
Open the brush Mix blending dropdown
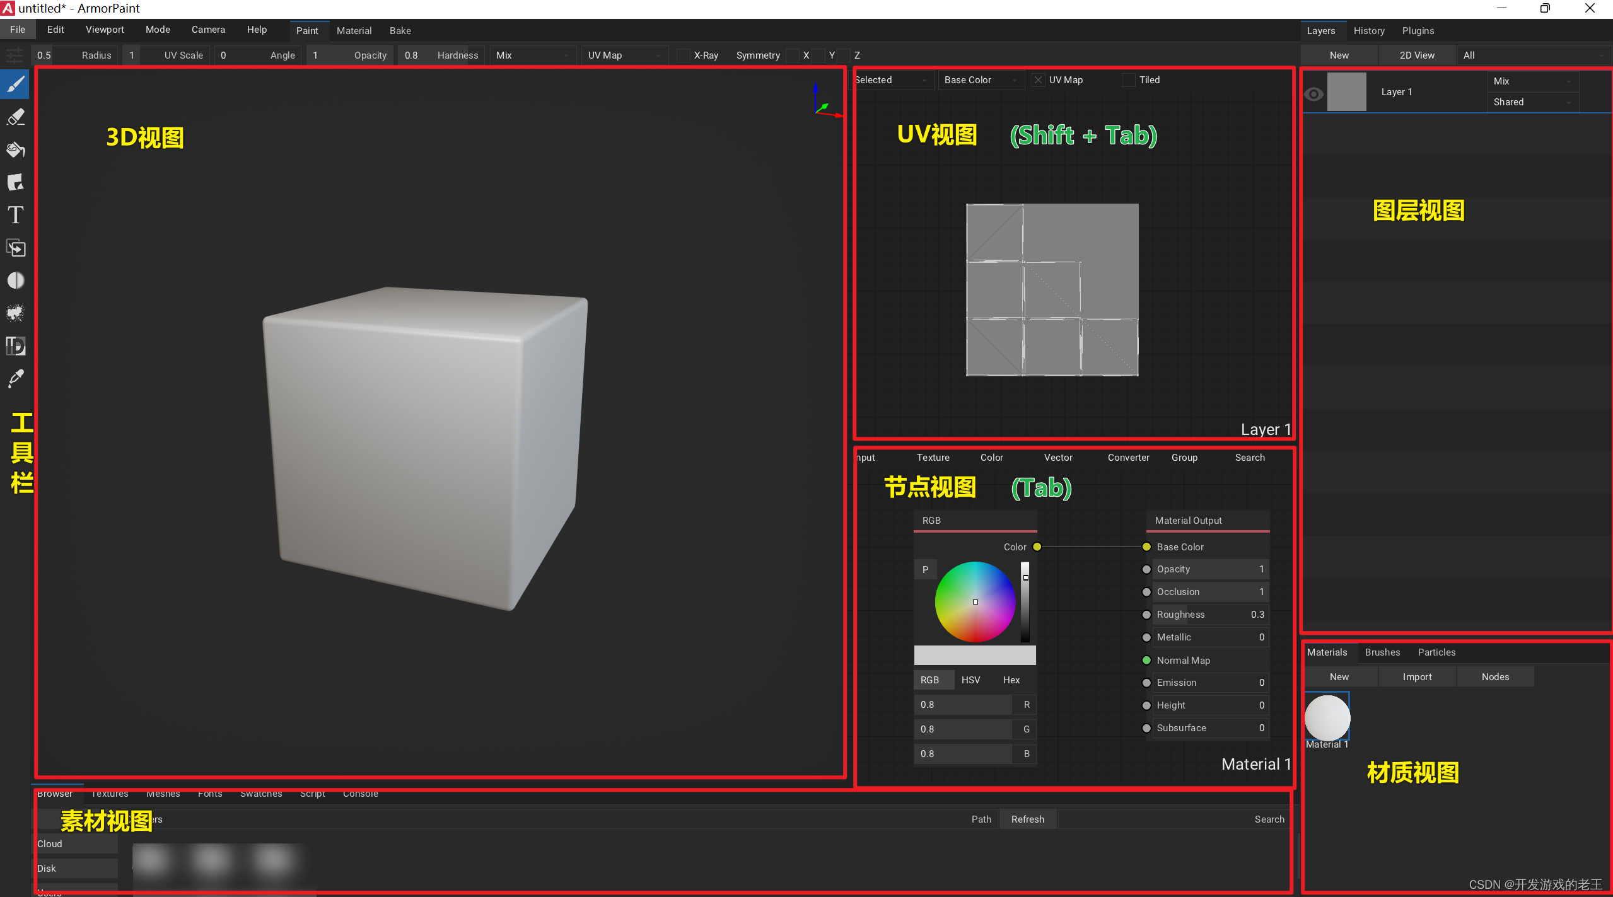pos(532,55)
